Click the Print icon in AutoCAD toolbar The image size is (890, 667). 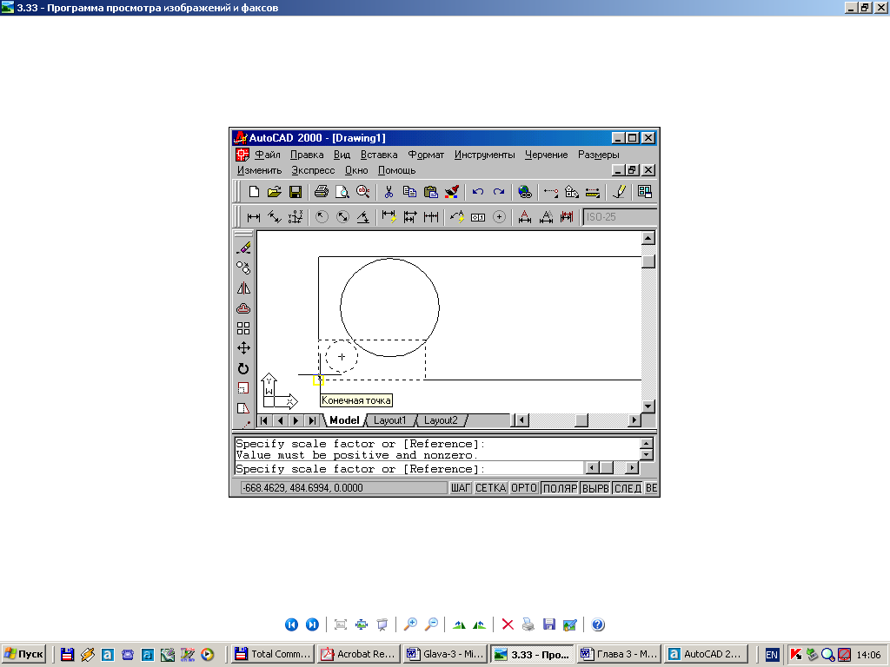tap(321, 192)
